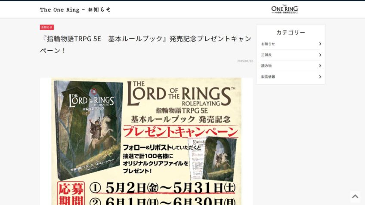Open 正誤表 category in sidebar
The height and width of the screenshot is (205, 365).
(x=291, y=55)
